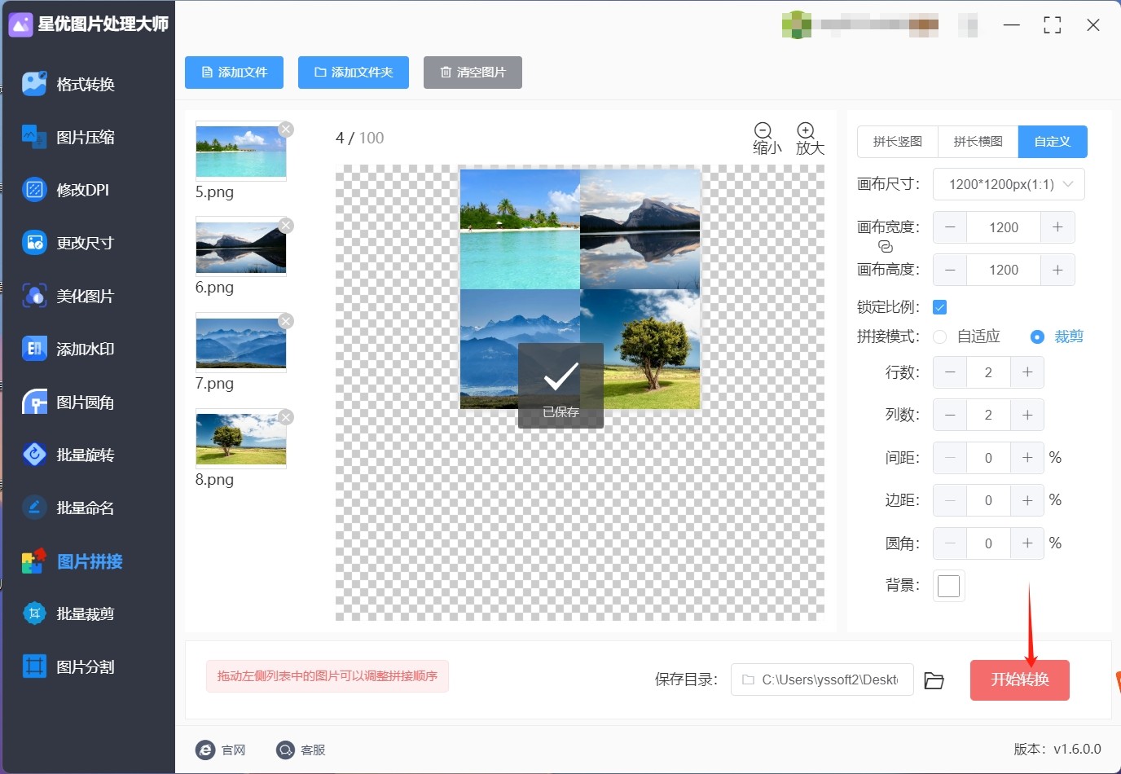Select the 裁剪 crop mode radio

pos(1037,337)
